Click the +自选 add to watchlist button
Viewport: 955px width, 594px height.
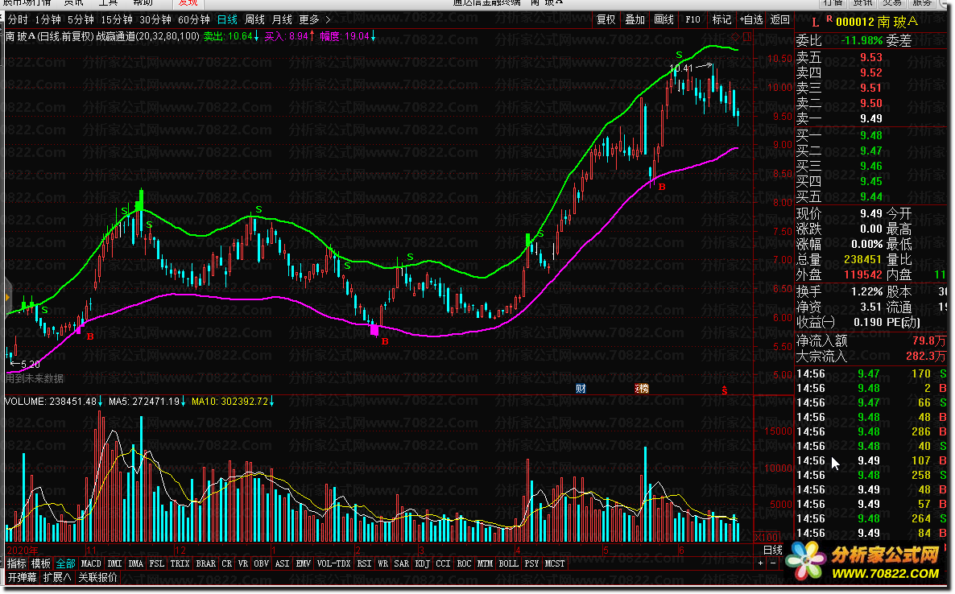tap(751, 19)
